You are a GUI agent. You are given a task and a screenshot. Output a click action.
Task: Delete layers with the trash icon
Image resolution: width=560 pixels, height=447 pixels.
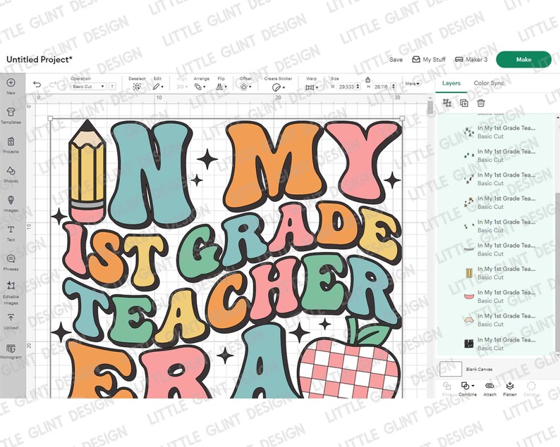tap(481, 103)
